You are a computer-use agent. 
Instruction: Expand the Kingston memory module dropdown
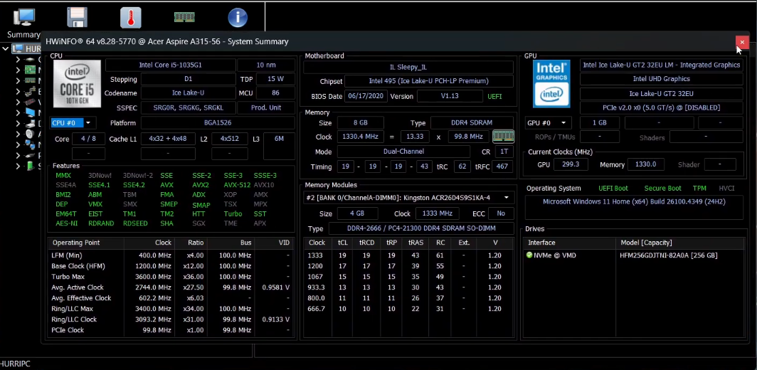point(507,197)
